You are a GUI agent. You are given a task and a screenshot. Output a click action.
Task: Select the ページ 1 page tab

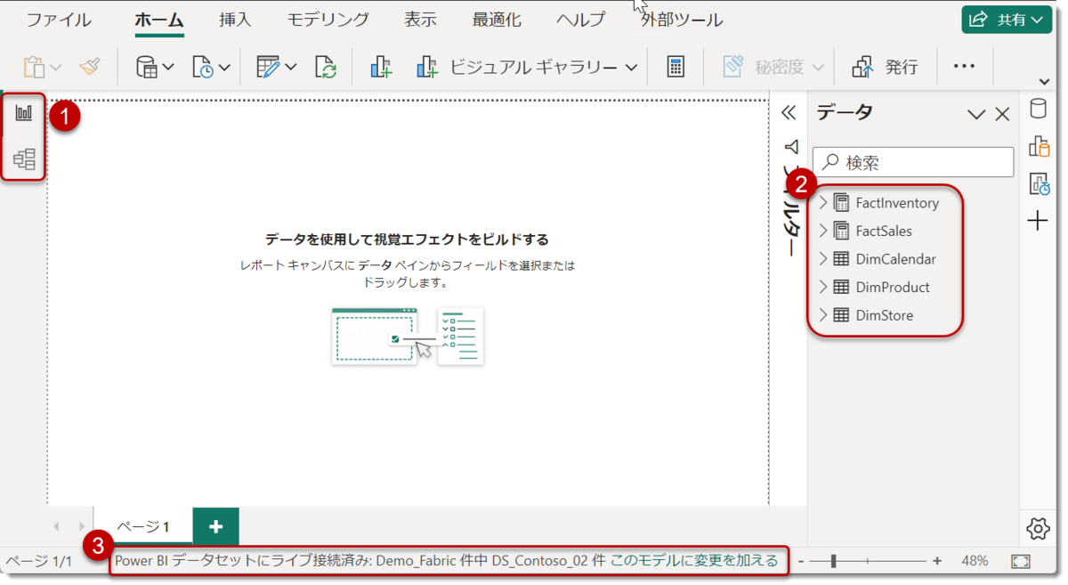click(143, 526)
